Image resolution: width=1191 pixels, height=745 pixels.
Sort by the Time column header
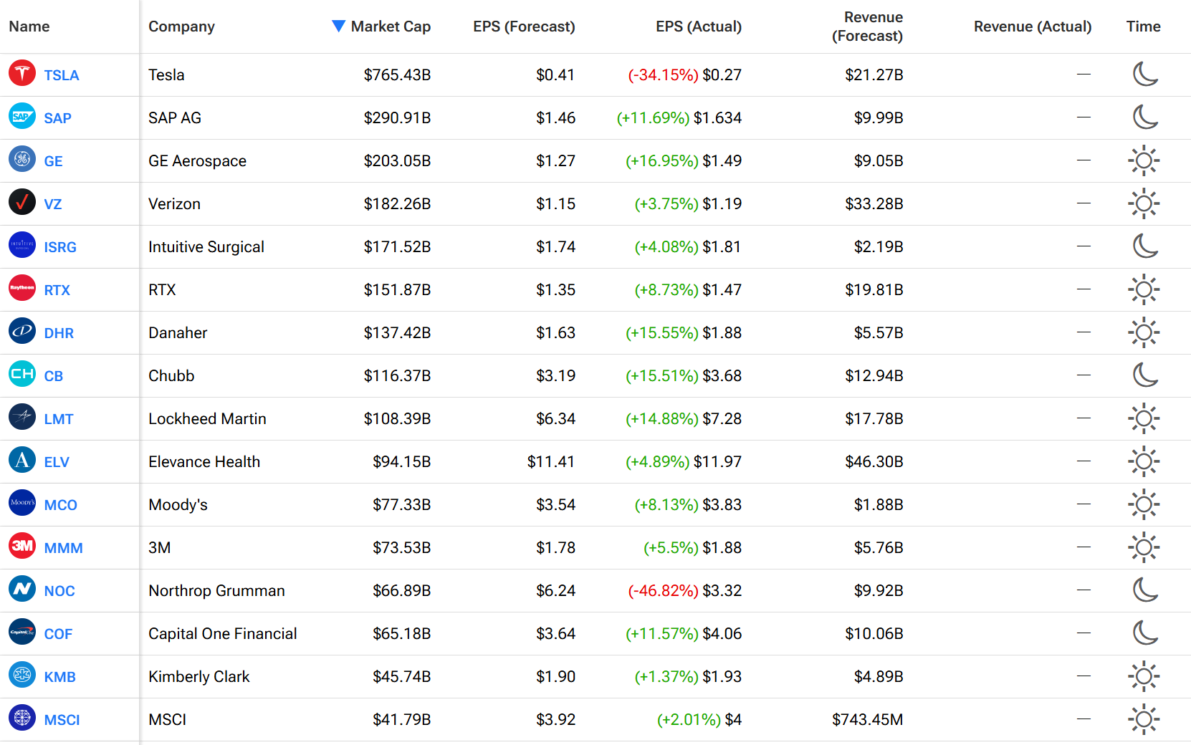[x=1143, y=27]
